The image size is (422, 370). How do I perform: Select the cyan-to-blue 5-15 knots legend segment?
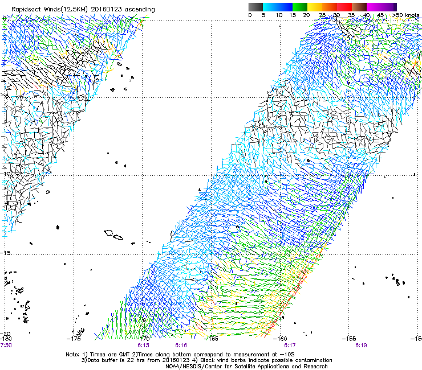point(278,7)
